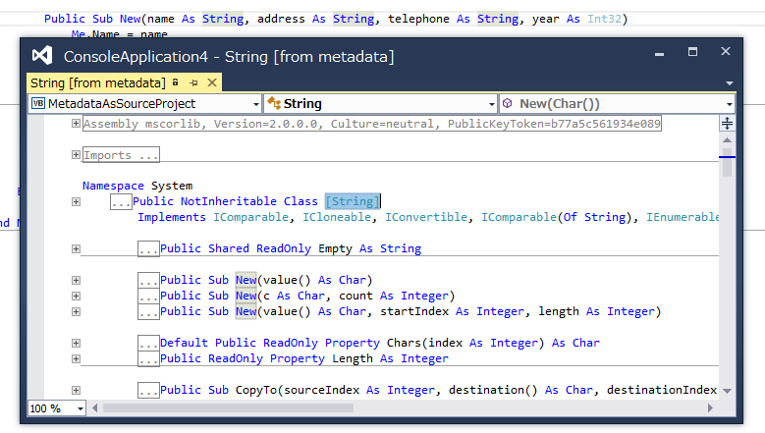The width and height of the screenshot is (765, 433).
Task: Click the horizontal scrollbar thumb
Action: pyautogui.click(x=228, y=407)
